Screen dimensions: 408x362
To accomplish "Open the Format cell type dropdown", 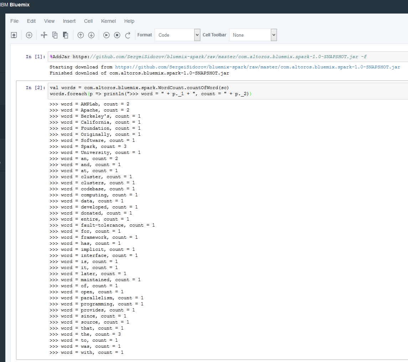I will point(177,35).
